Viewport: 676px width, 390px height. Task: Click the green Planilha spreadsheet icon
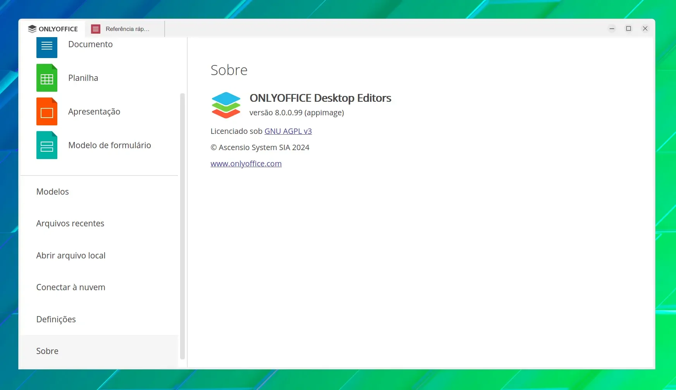pyautogui.click(x=47, y=78)
